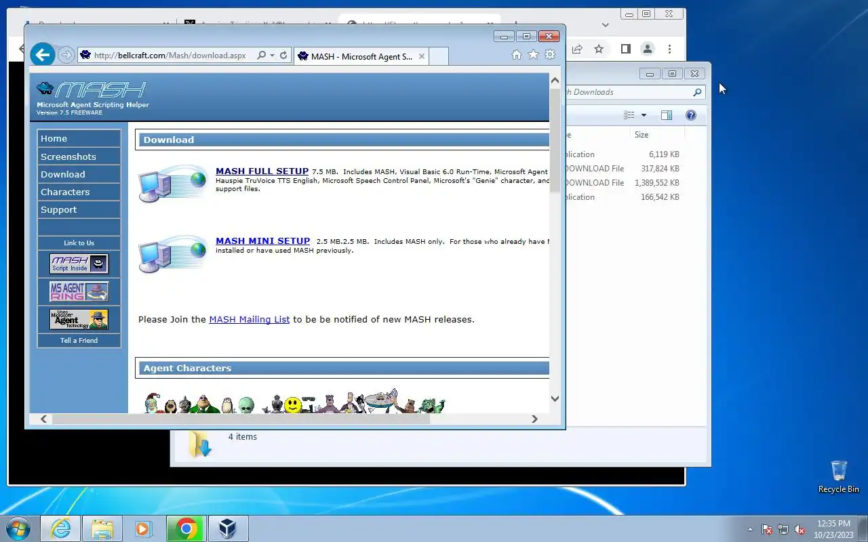Click Chrome's share page icon
The height and width of the screenshot is (542, 868).
[577, 49]
